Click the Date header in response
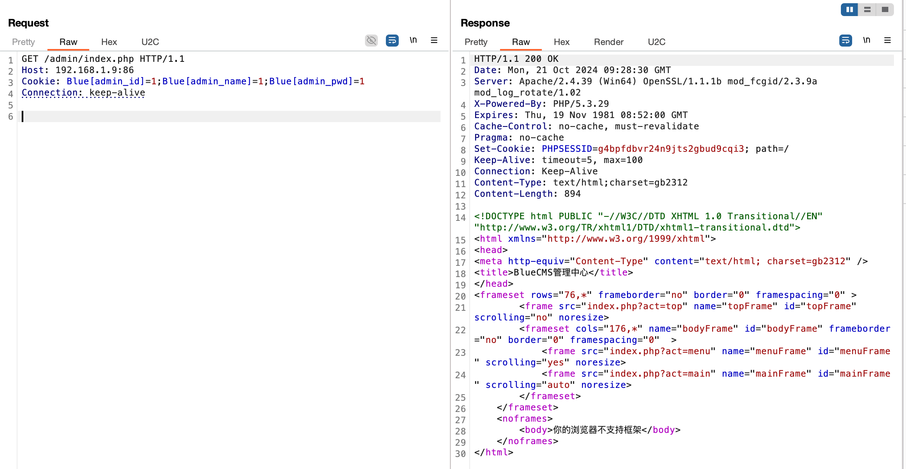The image size is (906, 469). (572, 70)
